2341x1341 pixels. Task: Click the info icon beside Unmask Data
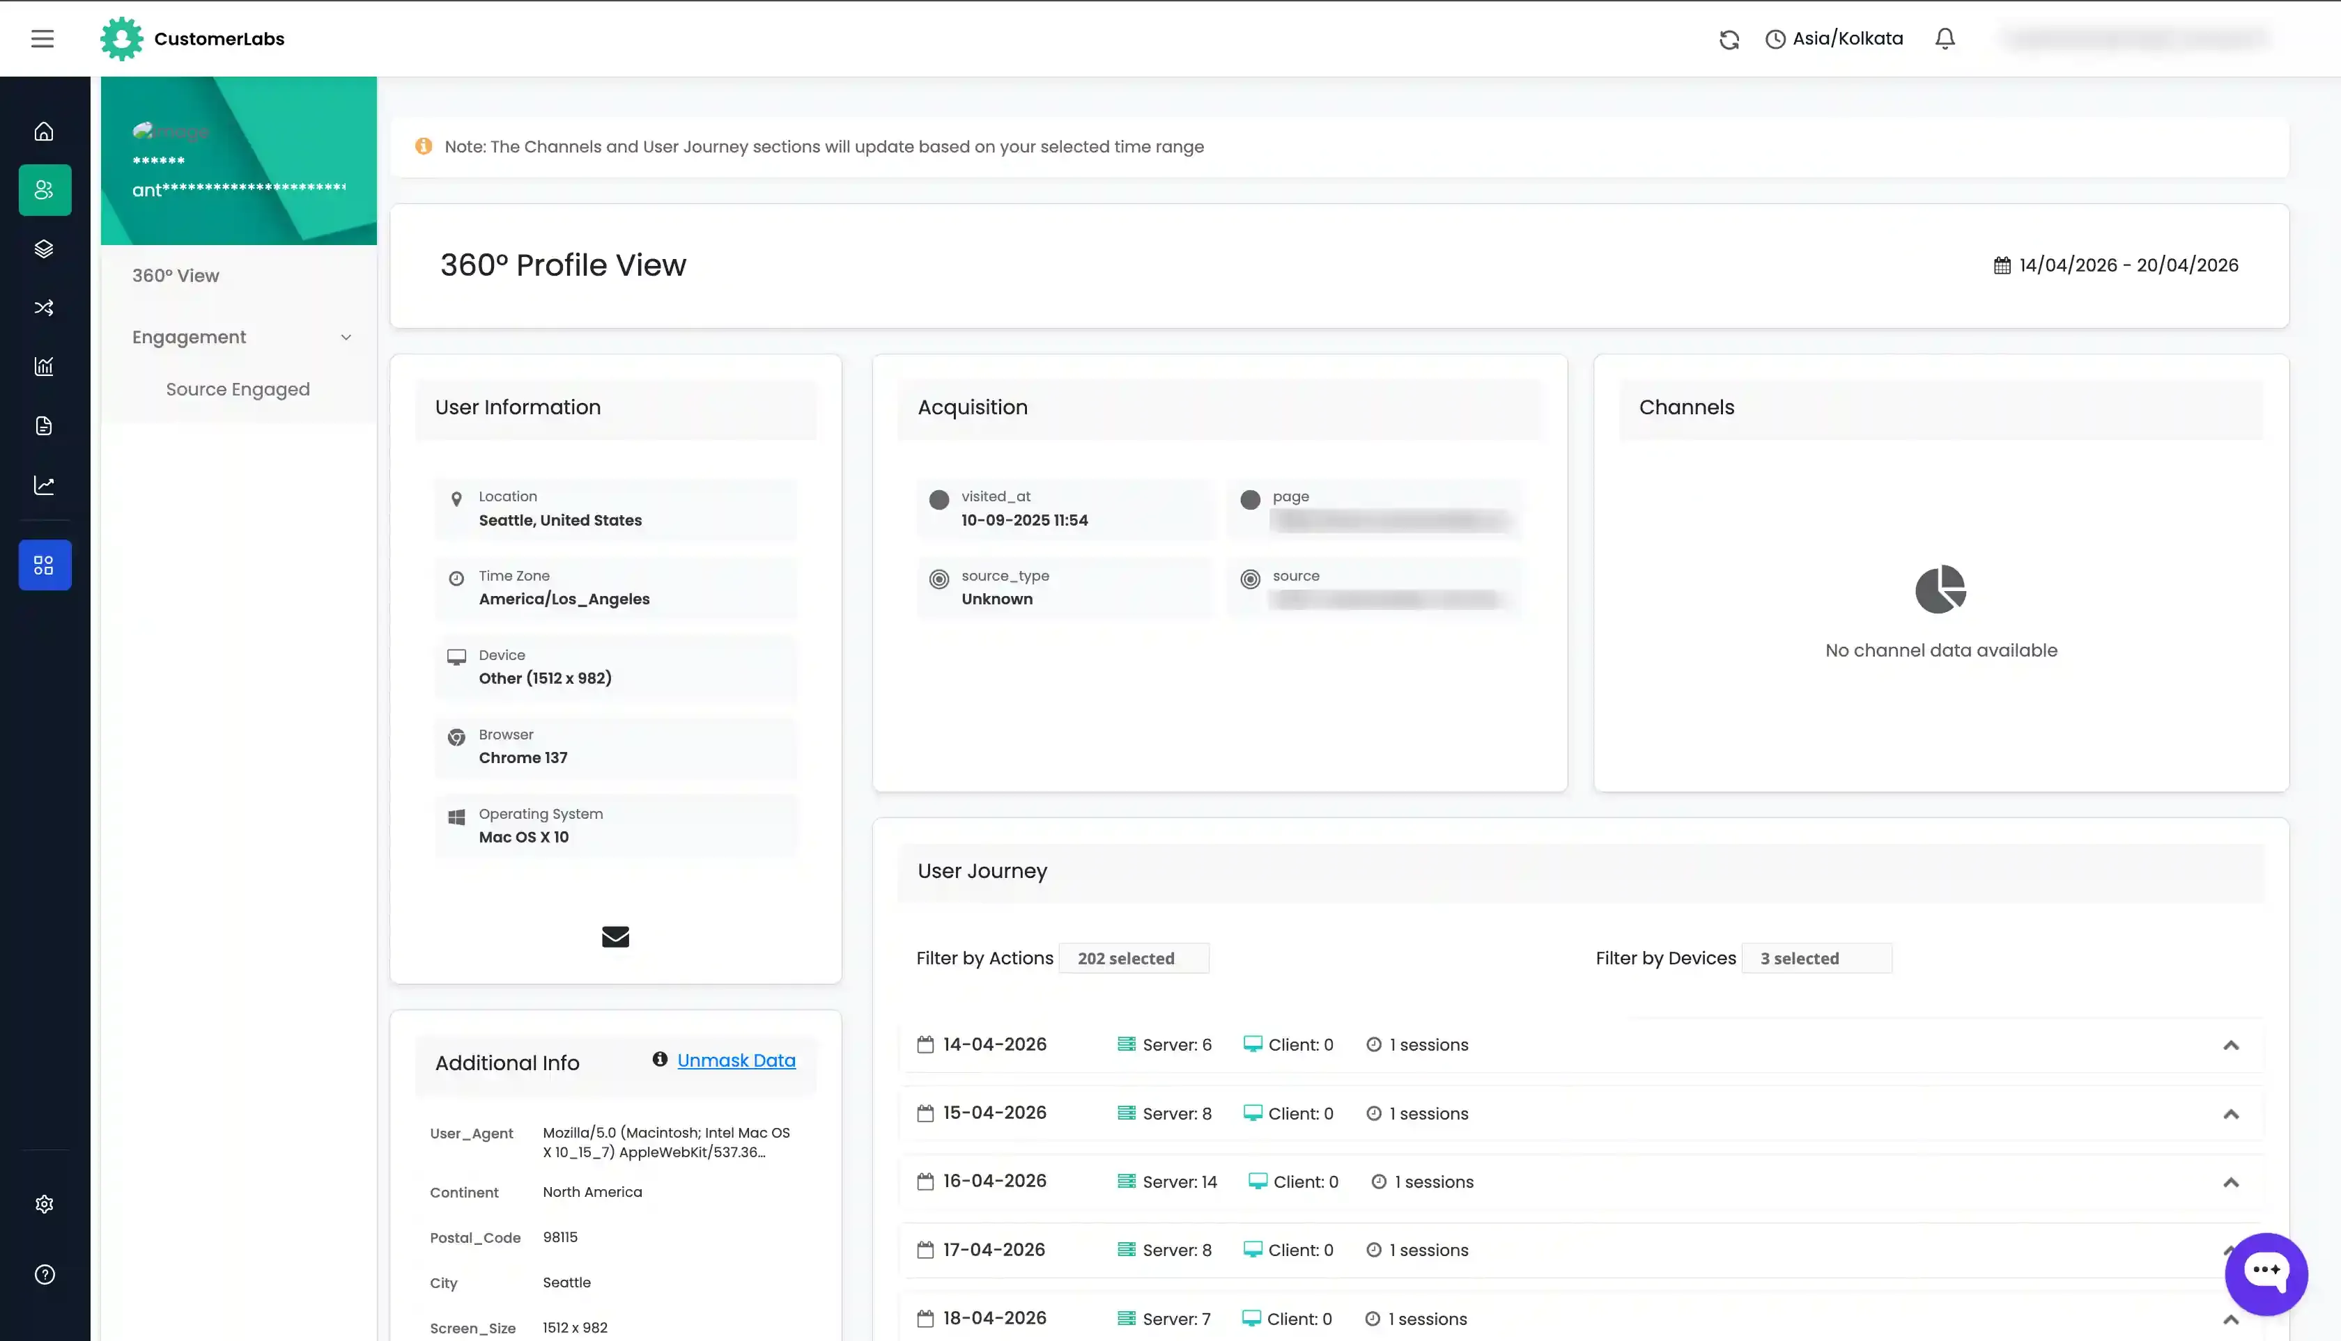point(660,1059)
